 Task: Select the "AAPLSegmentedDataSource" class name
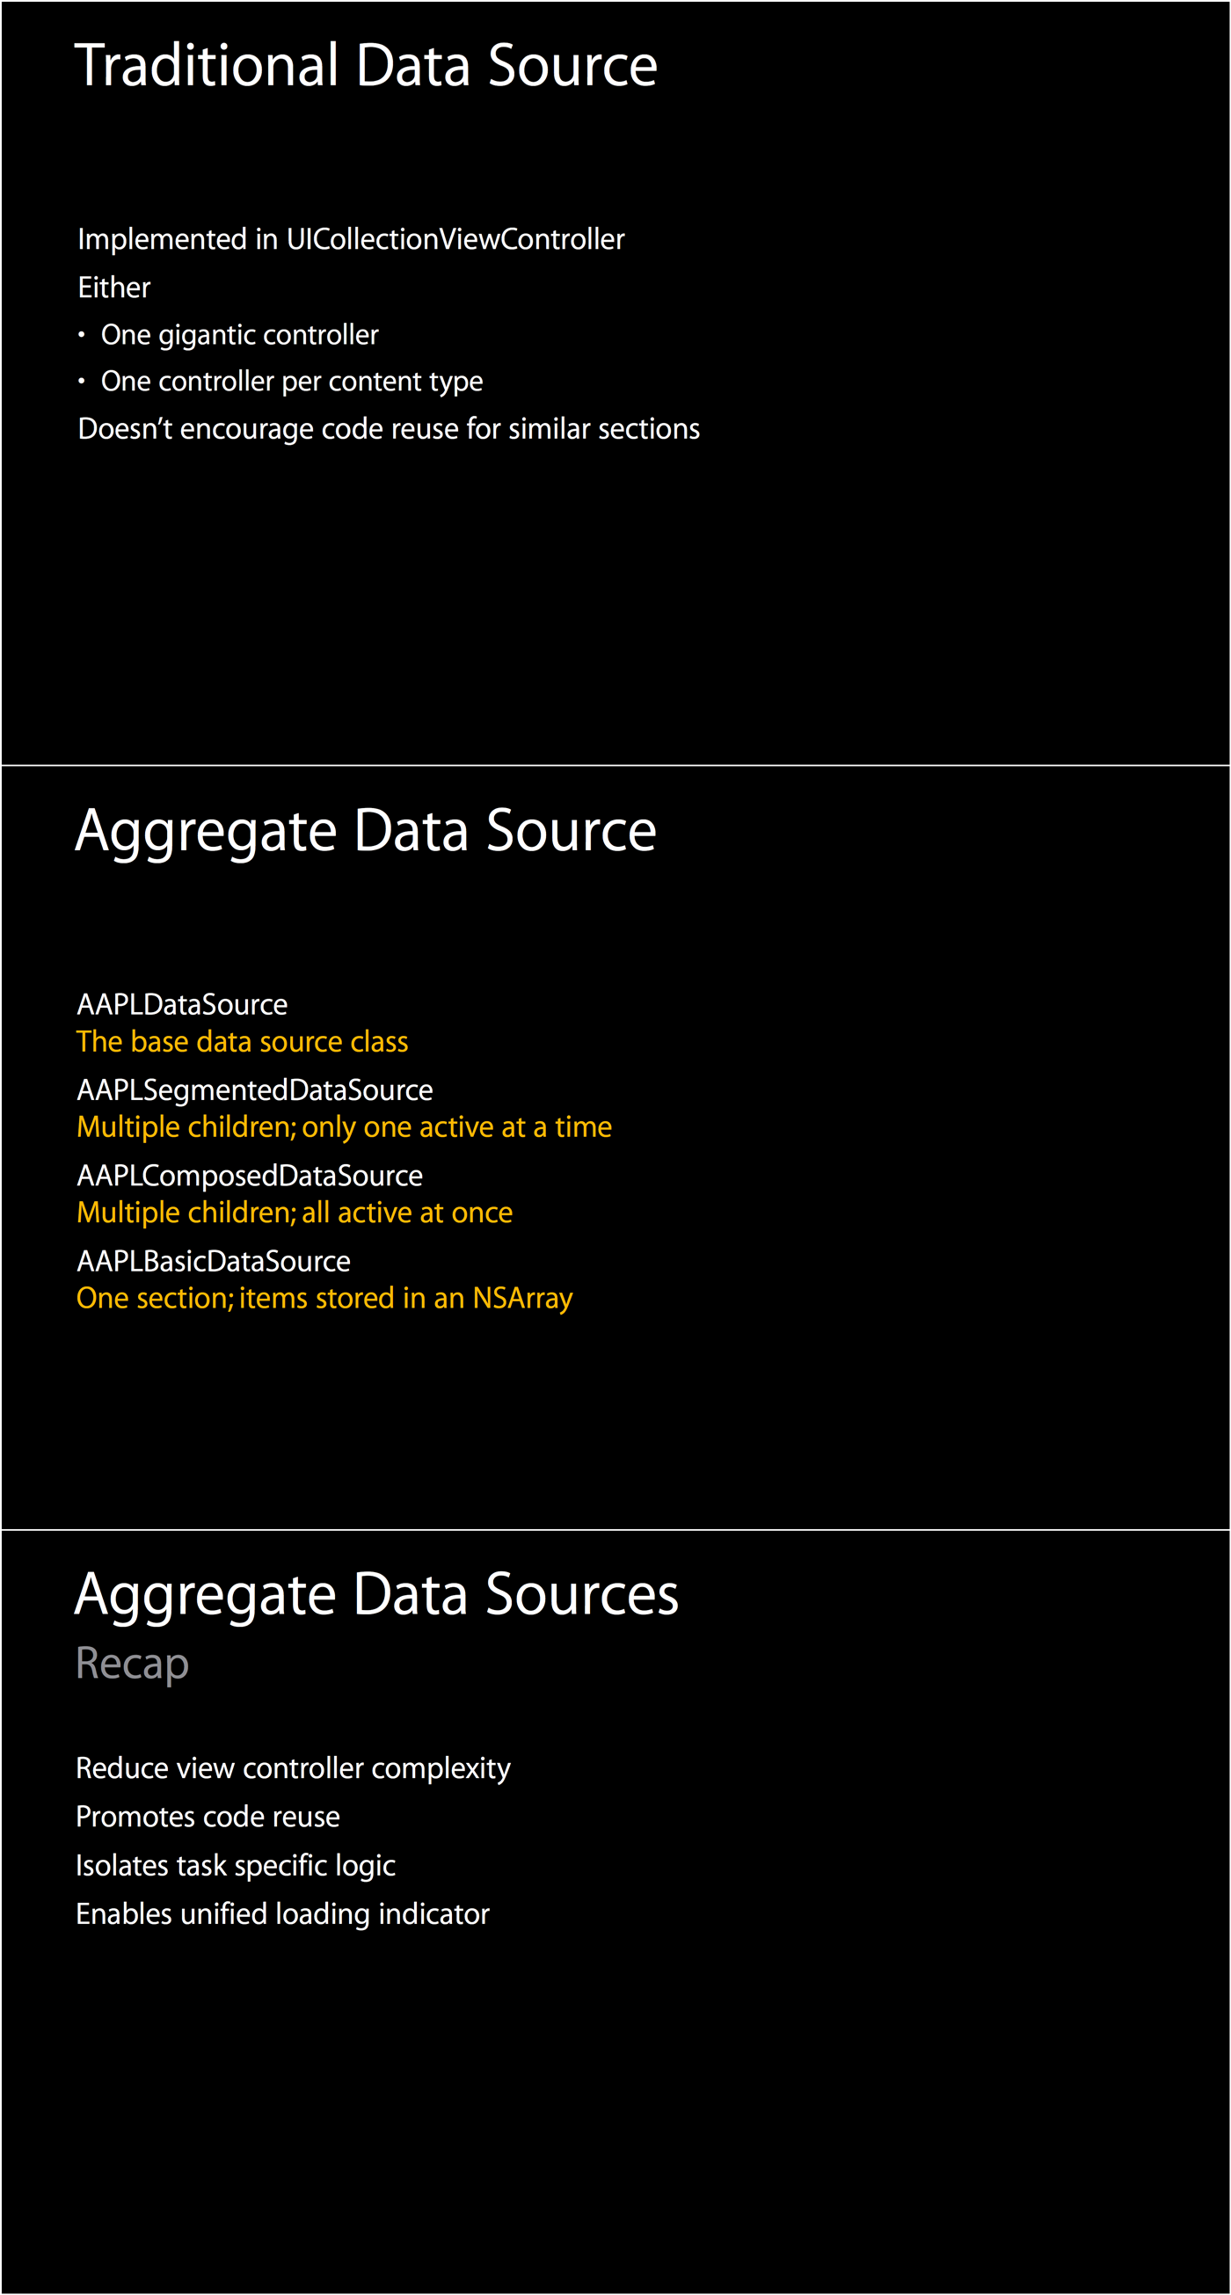pos(255,1090)
